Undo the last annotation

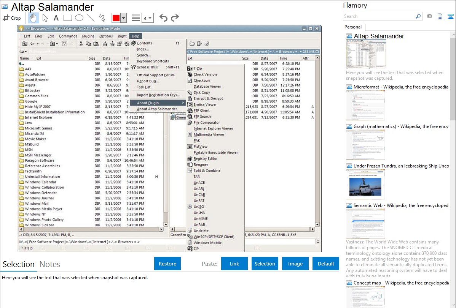163,18
